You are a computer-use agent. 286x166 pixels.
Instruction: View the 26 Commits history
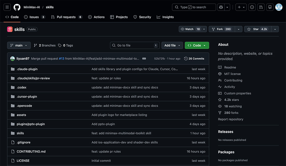[194, 59]
